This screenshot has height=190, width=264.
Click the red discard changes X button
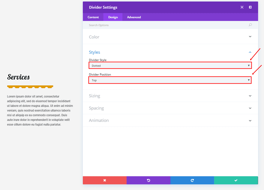click(104, 180)
